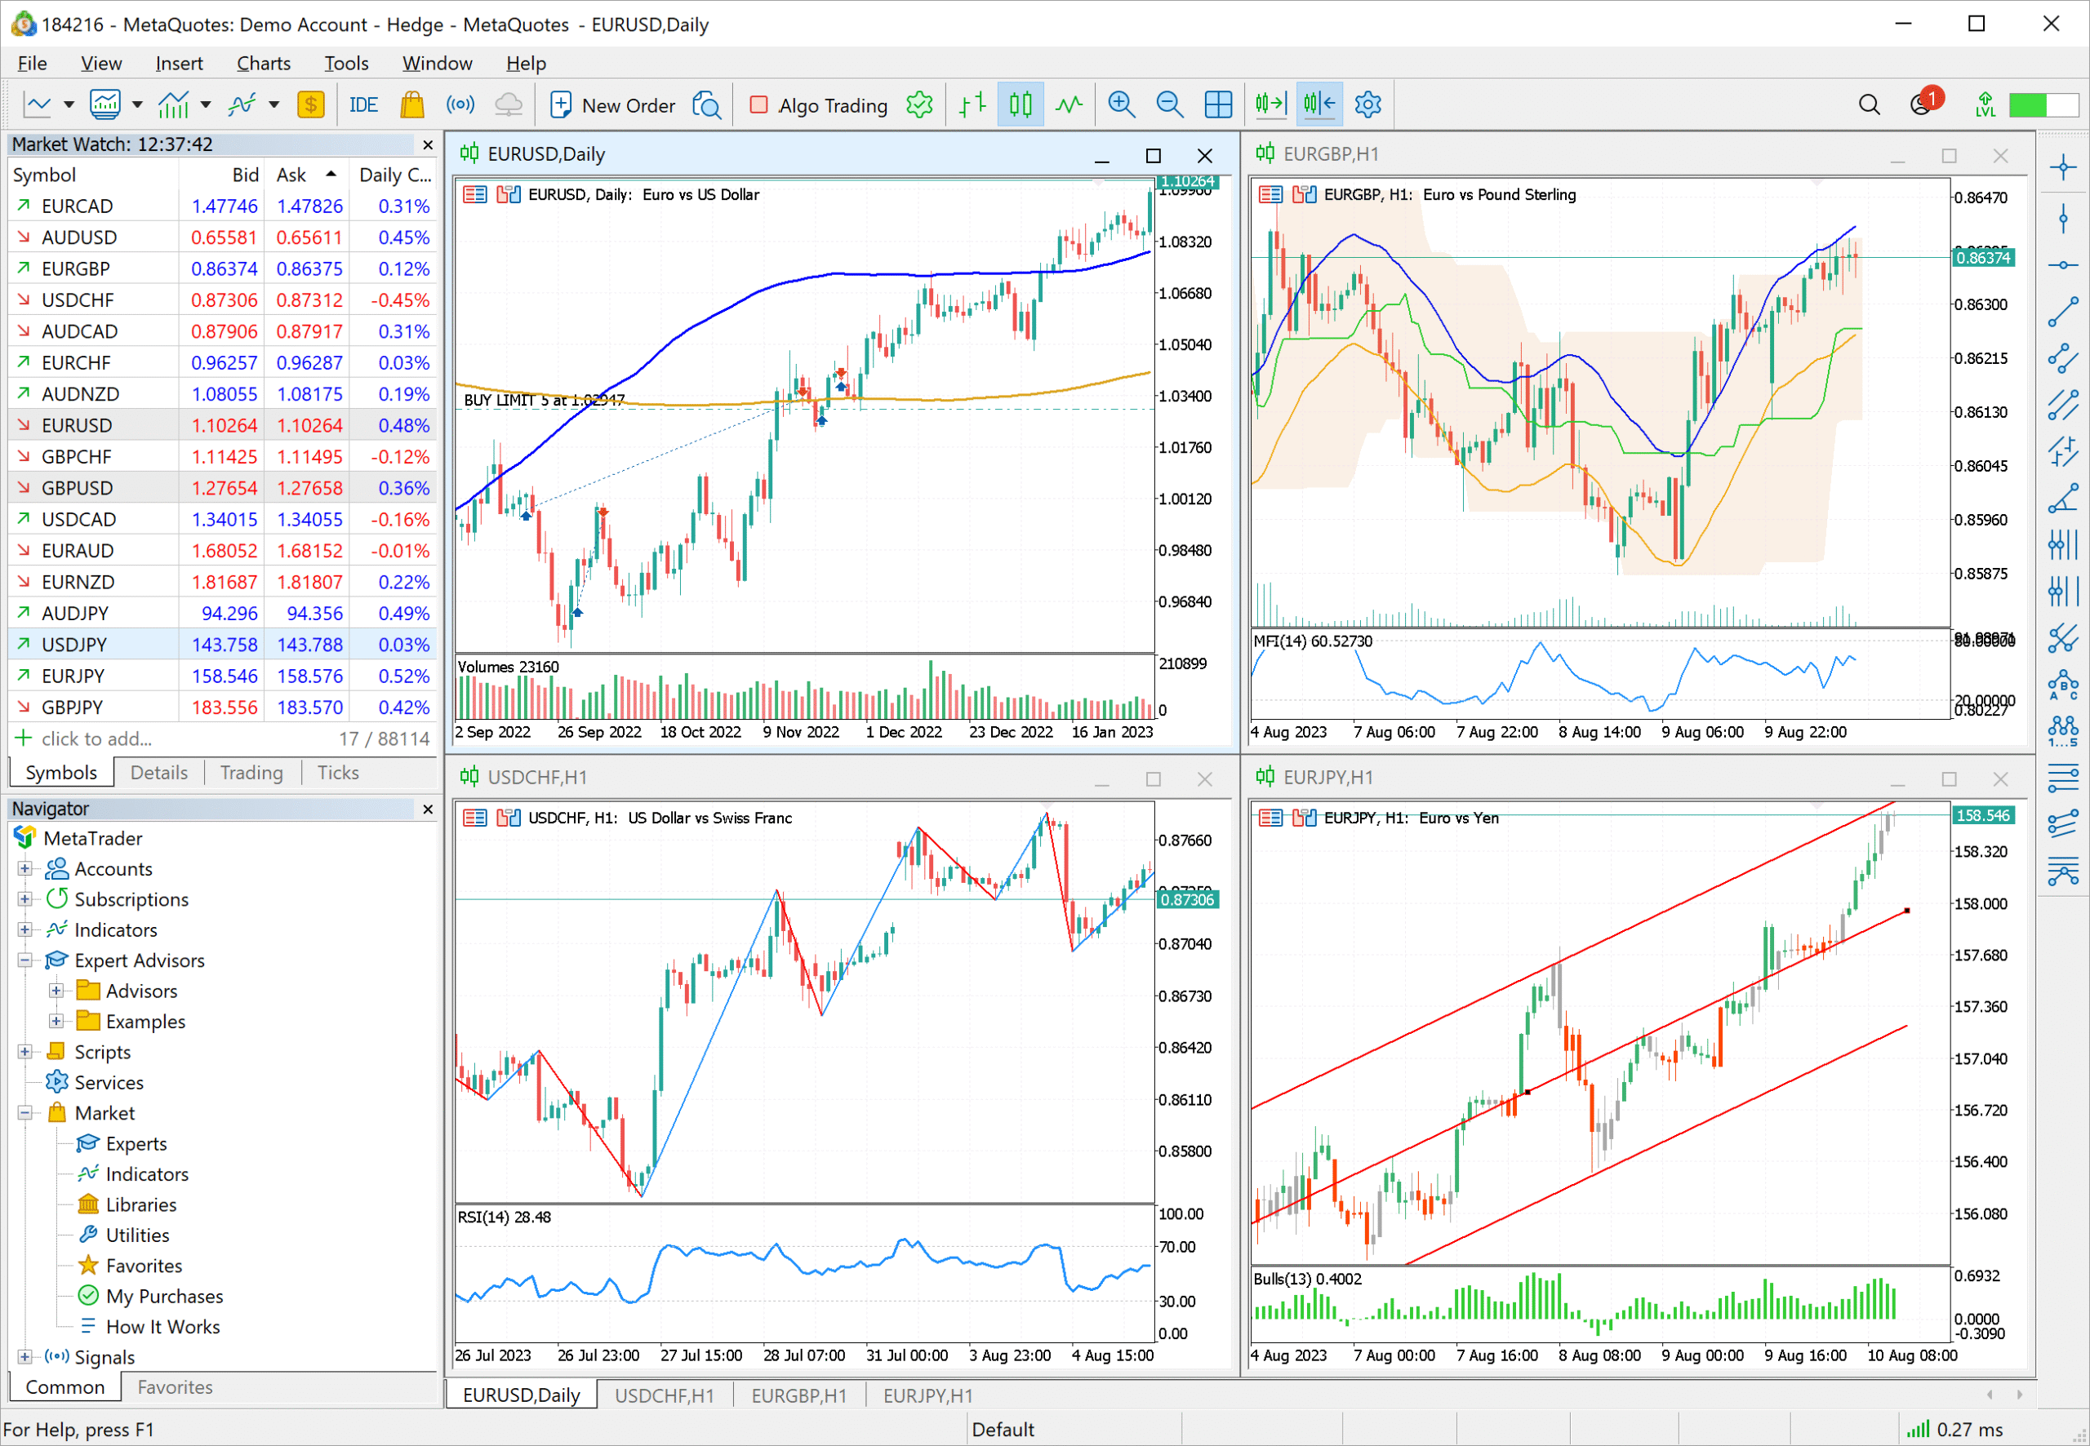This screenshot has height=1446, width=2090.
Task: Open the Charts menu
Action: tap(263, 64)
